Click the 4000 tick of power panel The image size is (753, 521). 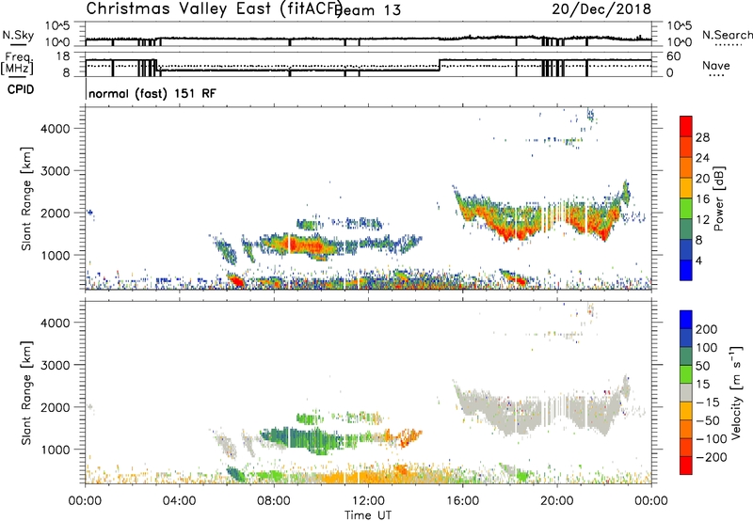(x=55, y=129)
